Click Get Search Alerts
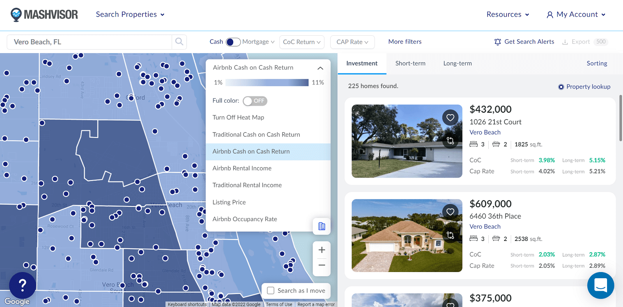The height and width of the screenshot is (307, 623). (524, 42)
